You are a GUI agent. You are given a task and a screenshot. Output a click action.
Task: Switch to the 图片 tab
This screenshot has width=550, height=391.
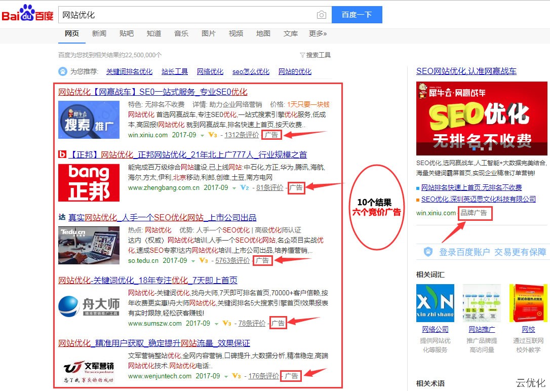coord(209,33)
